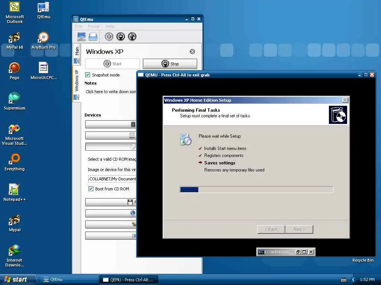Close the Windows XP Home Edition Setup dialog
This screenshot has width=381, height=285.
pyautogui.click(x=345, y=100)
